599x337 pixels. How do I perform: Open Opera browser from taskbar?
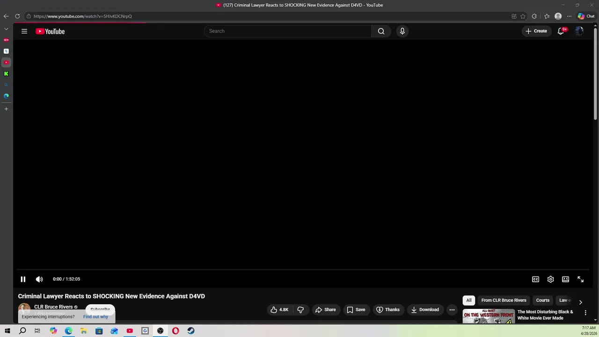point(175,331)
